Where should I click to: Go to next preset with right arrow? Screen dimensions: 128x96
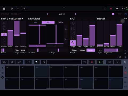pos(76,14)
